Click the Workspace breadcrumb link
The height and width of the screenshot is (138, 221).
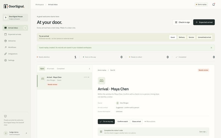39,4
